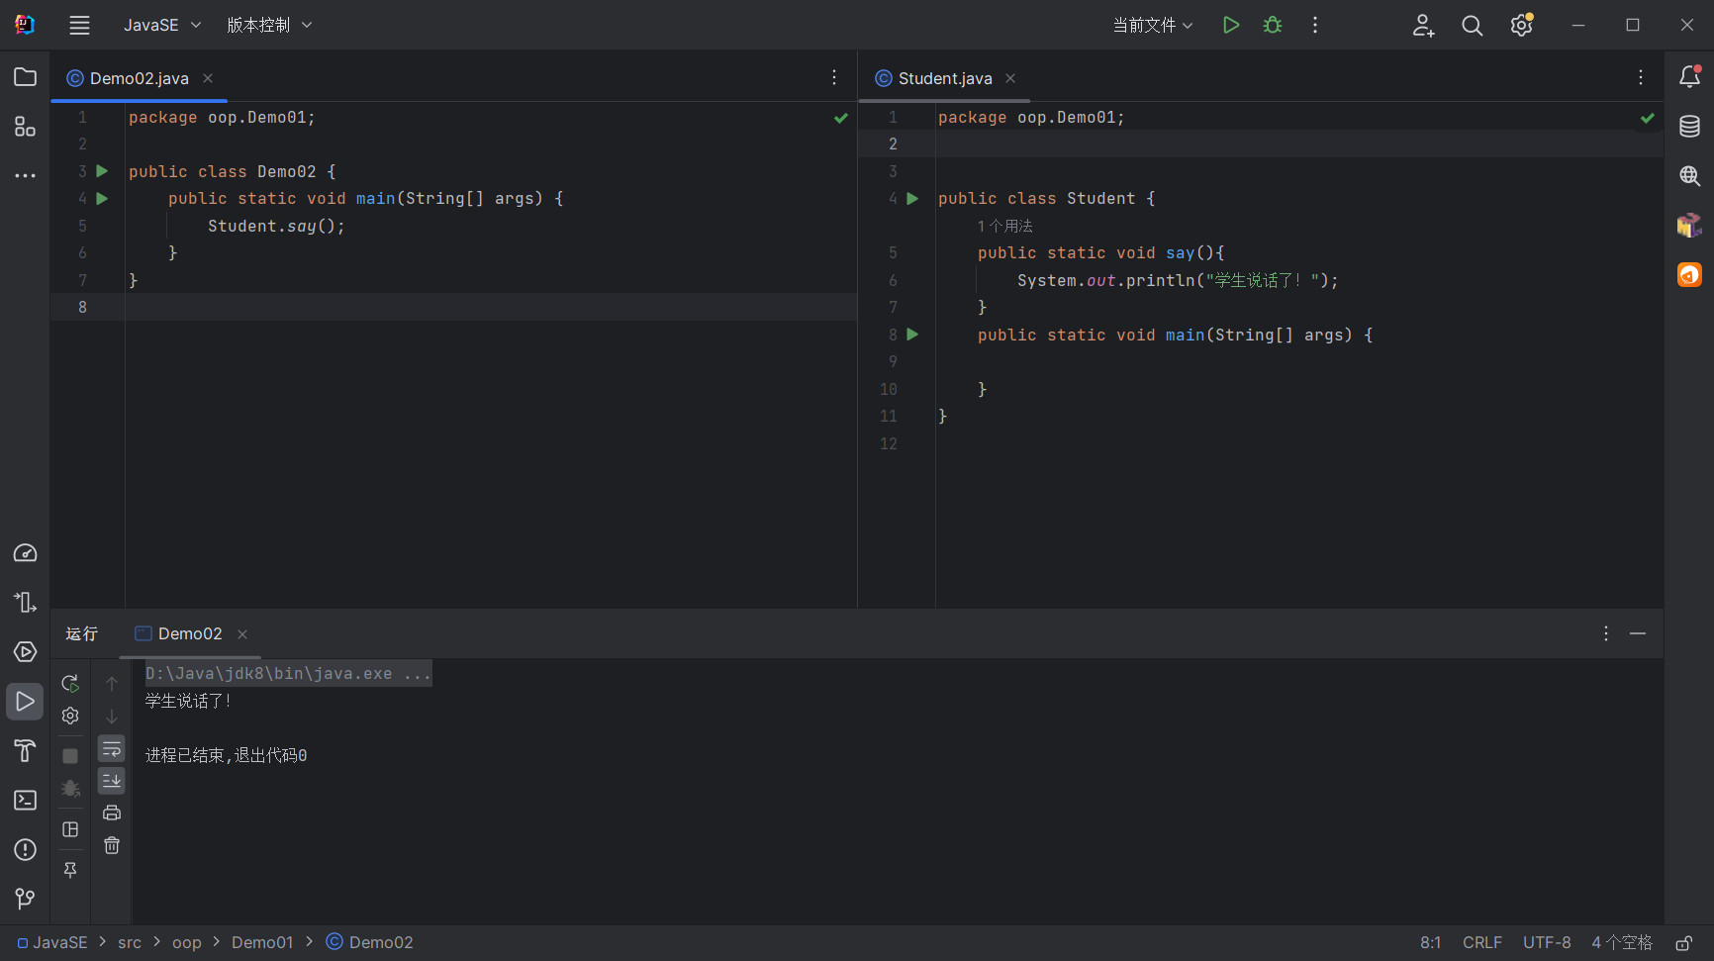Select the Student.java editor tab

(x=944, y=78)
